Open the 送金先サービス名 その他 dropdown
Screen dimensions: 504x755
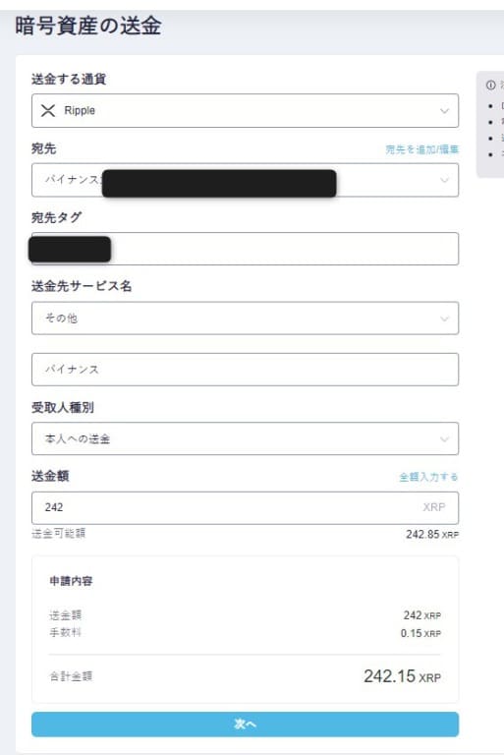tap(245, 319)
